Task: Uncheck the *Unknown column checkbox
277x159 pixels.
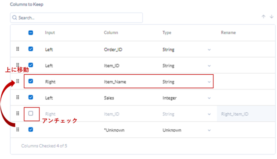Action: click(31, 130)
